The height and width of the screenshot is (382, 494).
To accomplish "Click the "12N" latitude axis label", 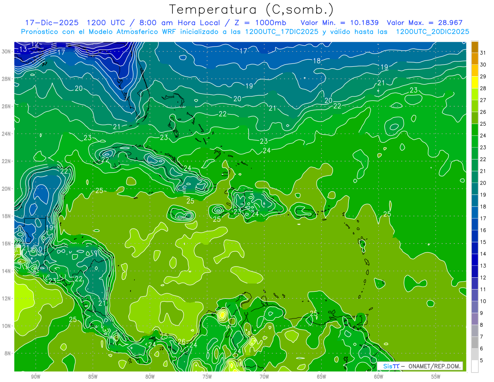I will tap(7, 298).
